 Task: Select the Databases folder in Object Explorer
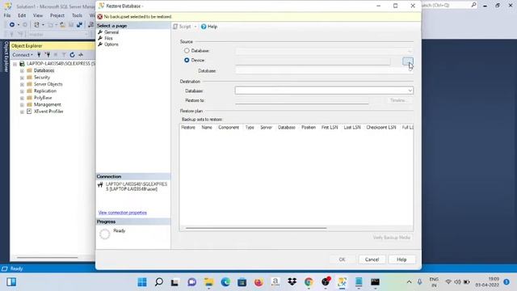coord(44,70)
